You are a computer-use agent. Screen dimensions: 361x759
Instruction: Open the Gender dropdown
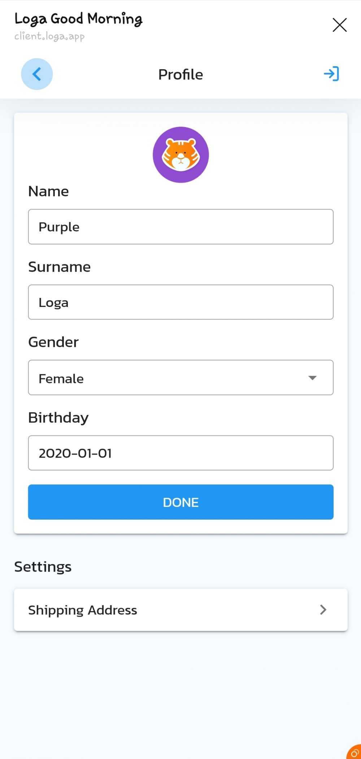pos(180,378)
